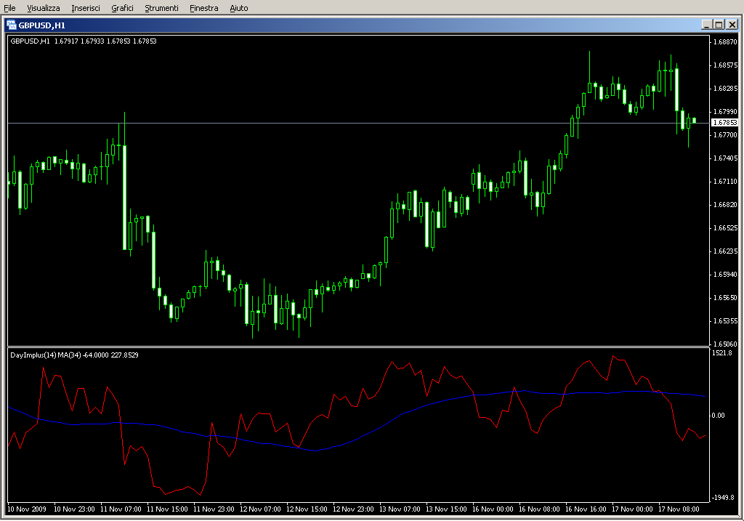
Task: Open the Strumenti menu
Action: click(161, 8)
